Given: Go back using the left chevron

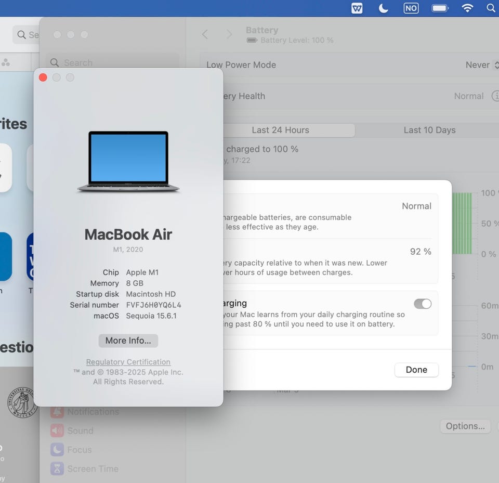Looking at the screenshot, I should point(205,34).
